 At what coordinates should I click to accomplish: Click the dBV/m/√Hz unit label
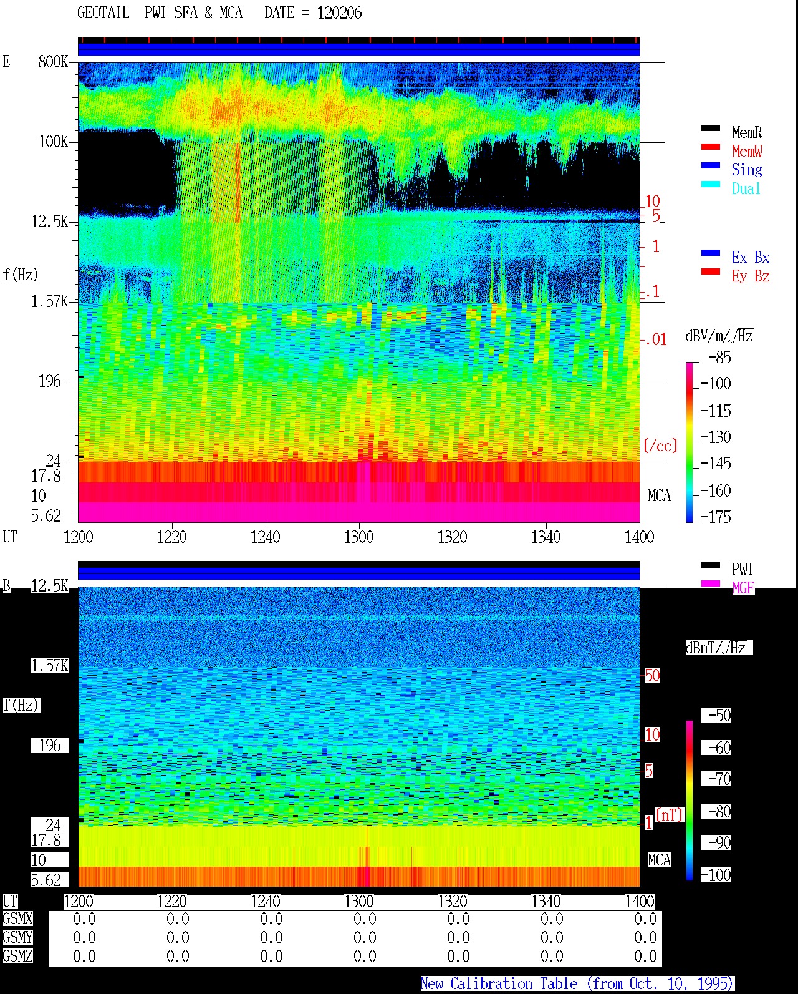pos(719,336)
